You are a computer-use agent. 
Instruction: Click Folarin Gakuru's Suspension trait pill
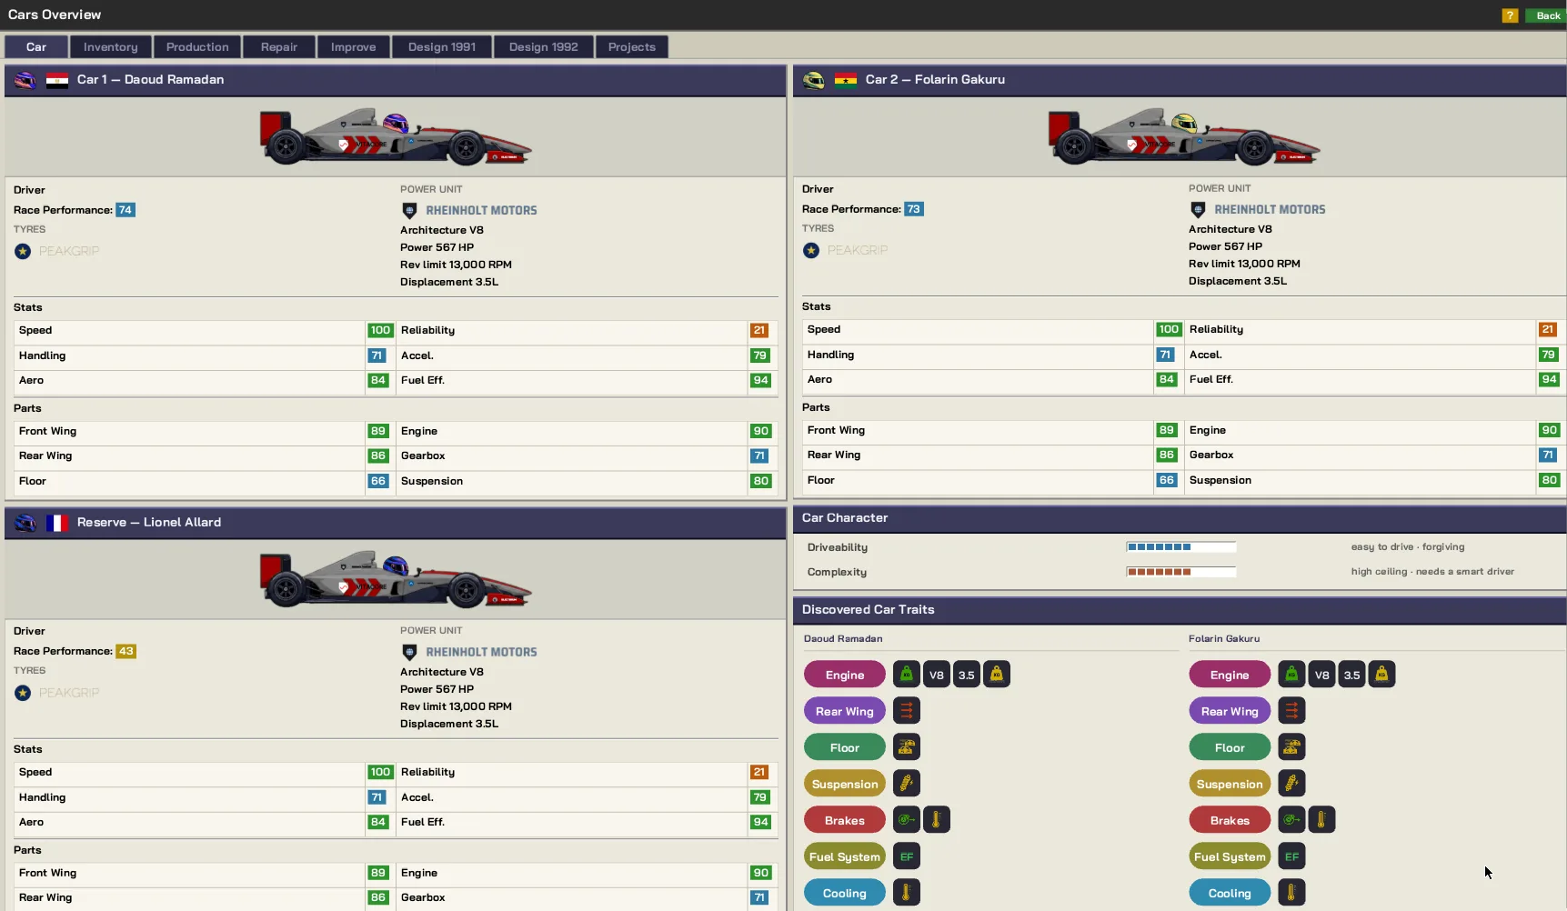point(1230,784)
